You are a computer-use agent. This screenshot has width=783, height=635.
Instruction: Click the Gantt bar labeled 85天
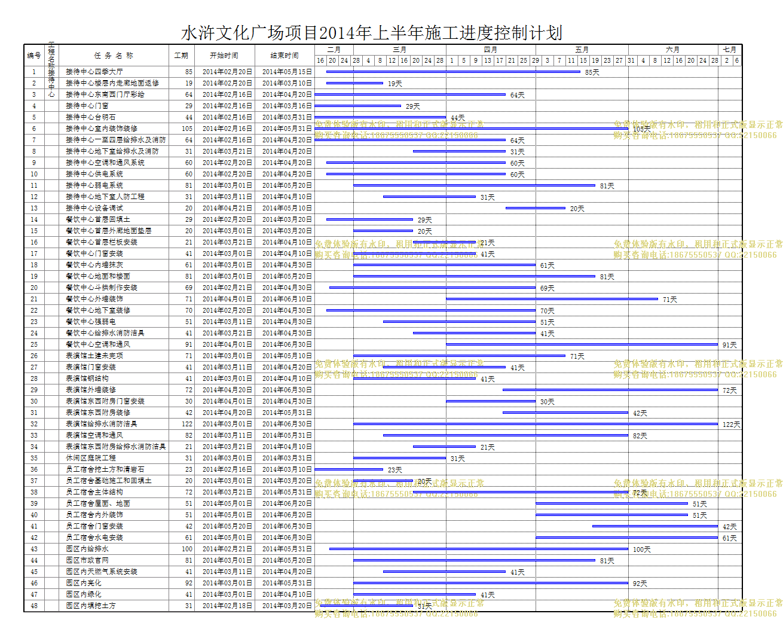[x=453, y=72]
